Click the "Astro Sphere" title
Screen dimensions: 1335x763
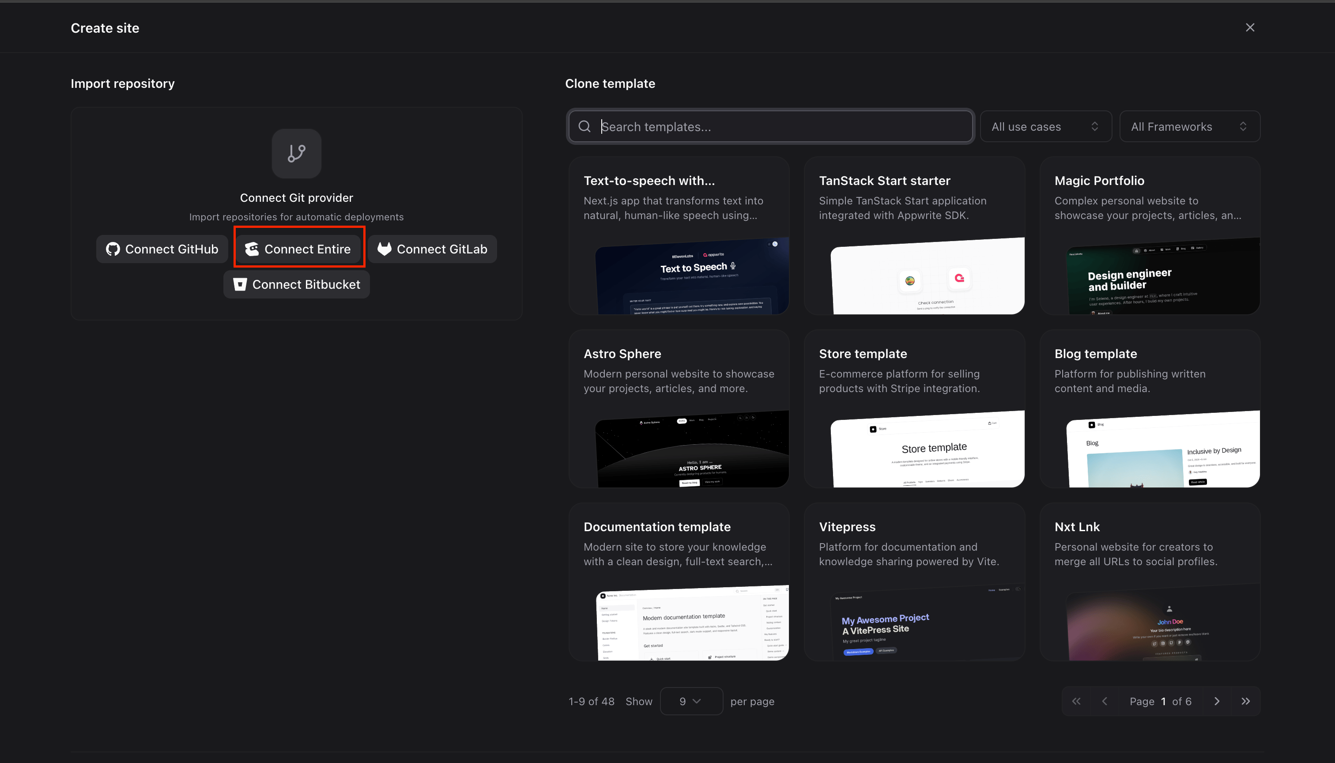pos(622,354)
